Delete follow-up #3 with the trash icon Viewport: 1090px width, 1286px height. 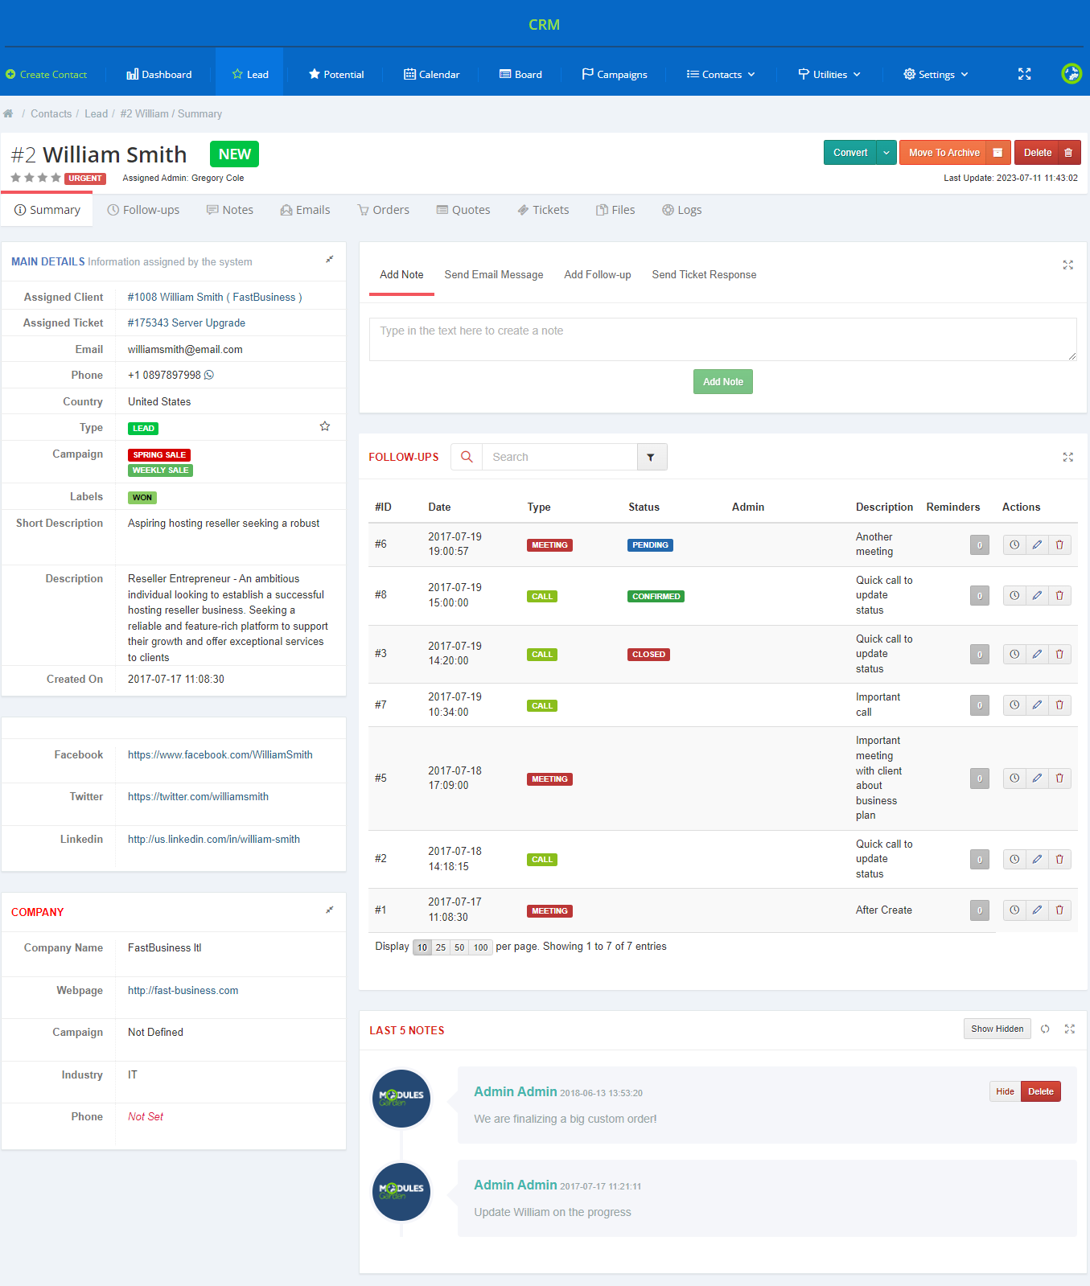1059,654
